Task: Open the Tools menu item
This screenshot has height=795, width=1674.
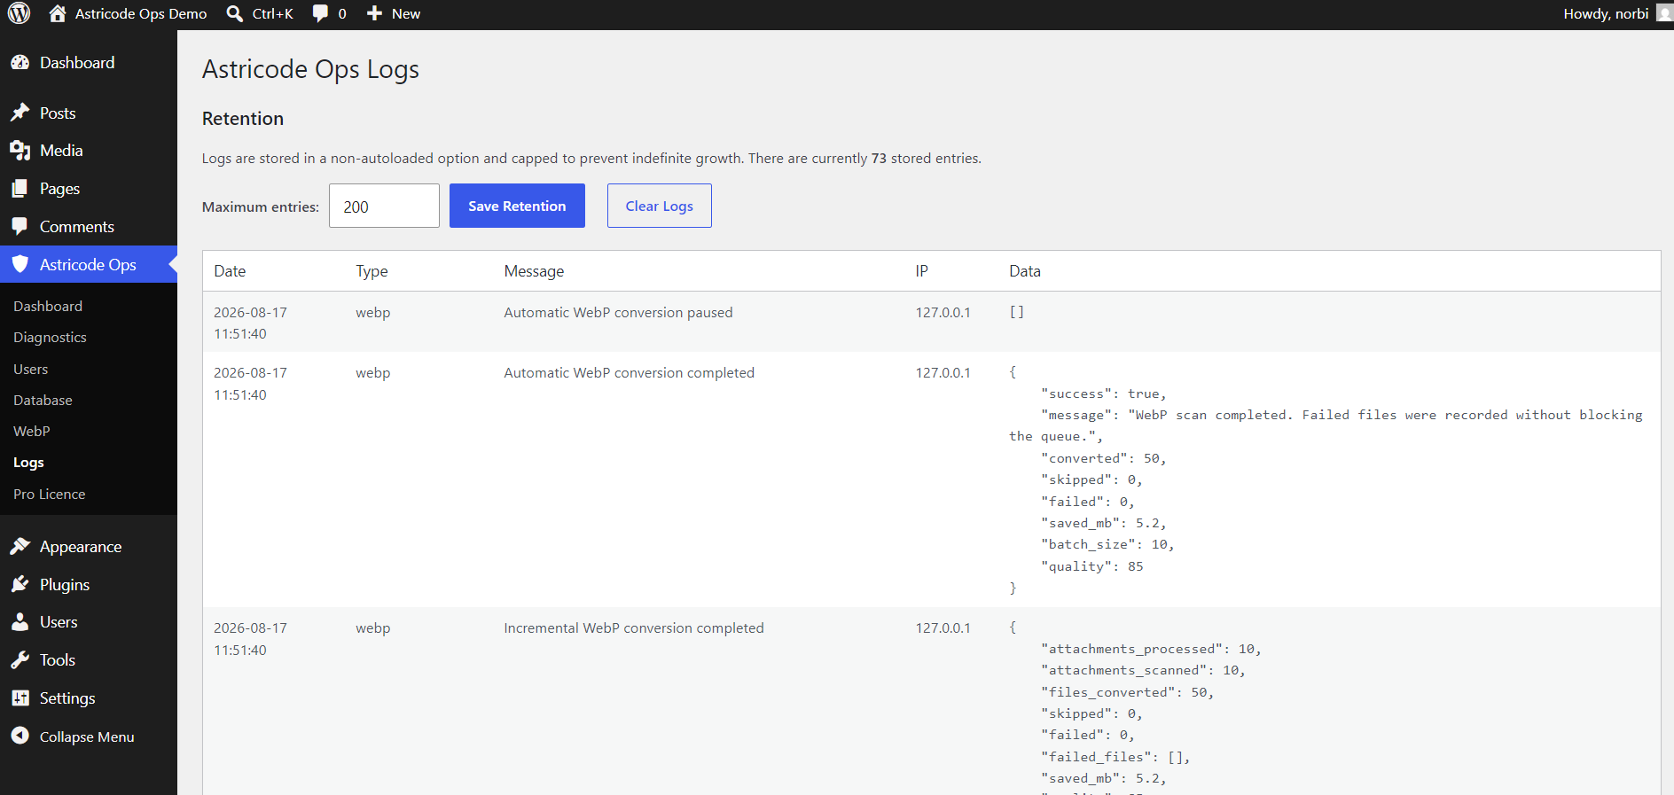Action: 89,660
